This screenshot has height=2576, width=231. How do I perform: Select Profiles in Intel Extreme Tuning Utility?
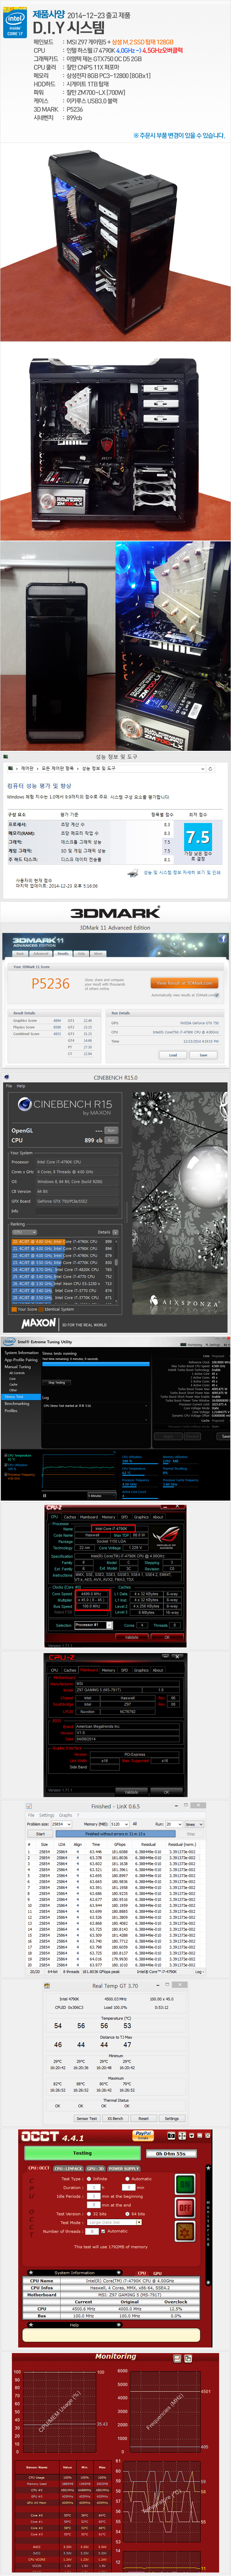point(11,1410)
